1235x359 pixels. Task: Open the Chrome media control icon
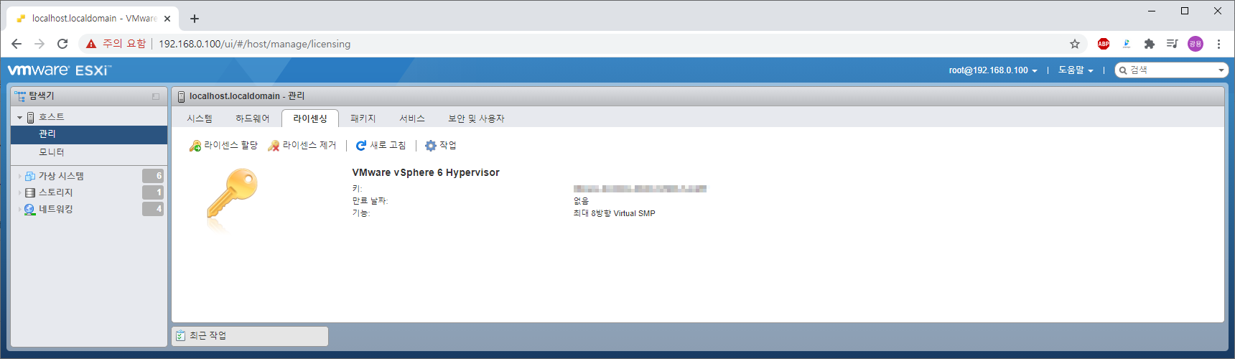coord(1173,44)
